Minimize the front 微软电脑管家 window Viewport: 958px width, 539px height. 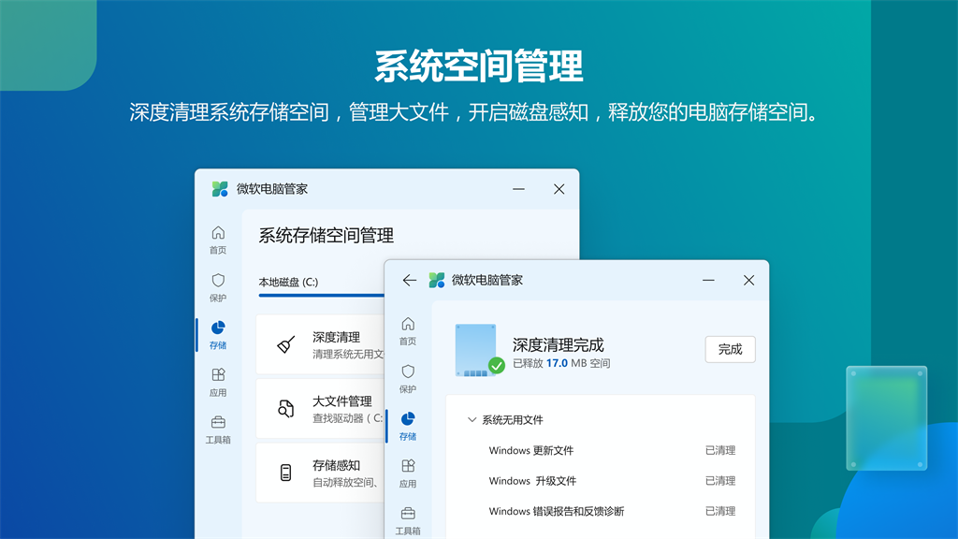coord(708,280)
